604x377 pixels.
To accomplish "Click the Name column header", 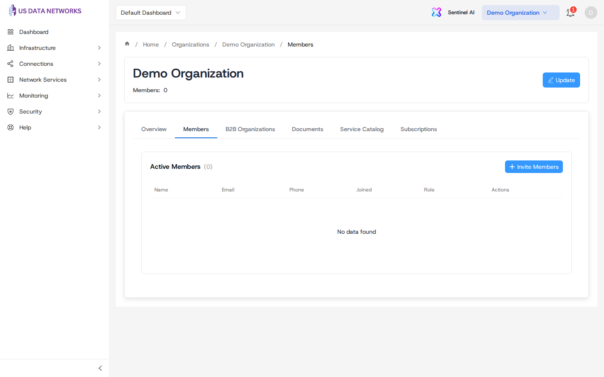I will tap(161, 190).
